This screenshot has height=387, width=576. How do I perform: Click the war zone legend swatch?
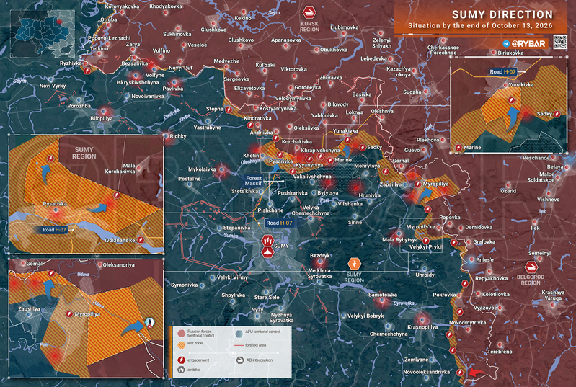tap(181, 345)
